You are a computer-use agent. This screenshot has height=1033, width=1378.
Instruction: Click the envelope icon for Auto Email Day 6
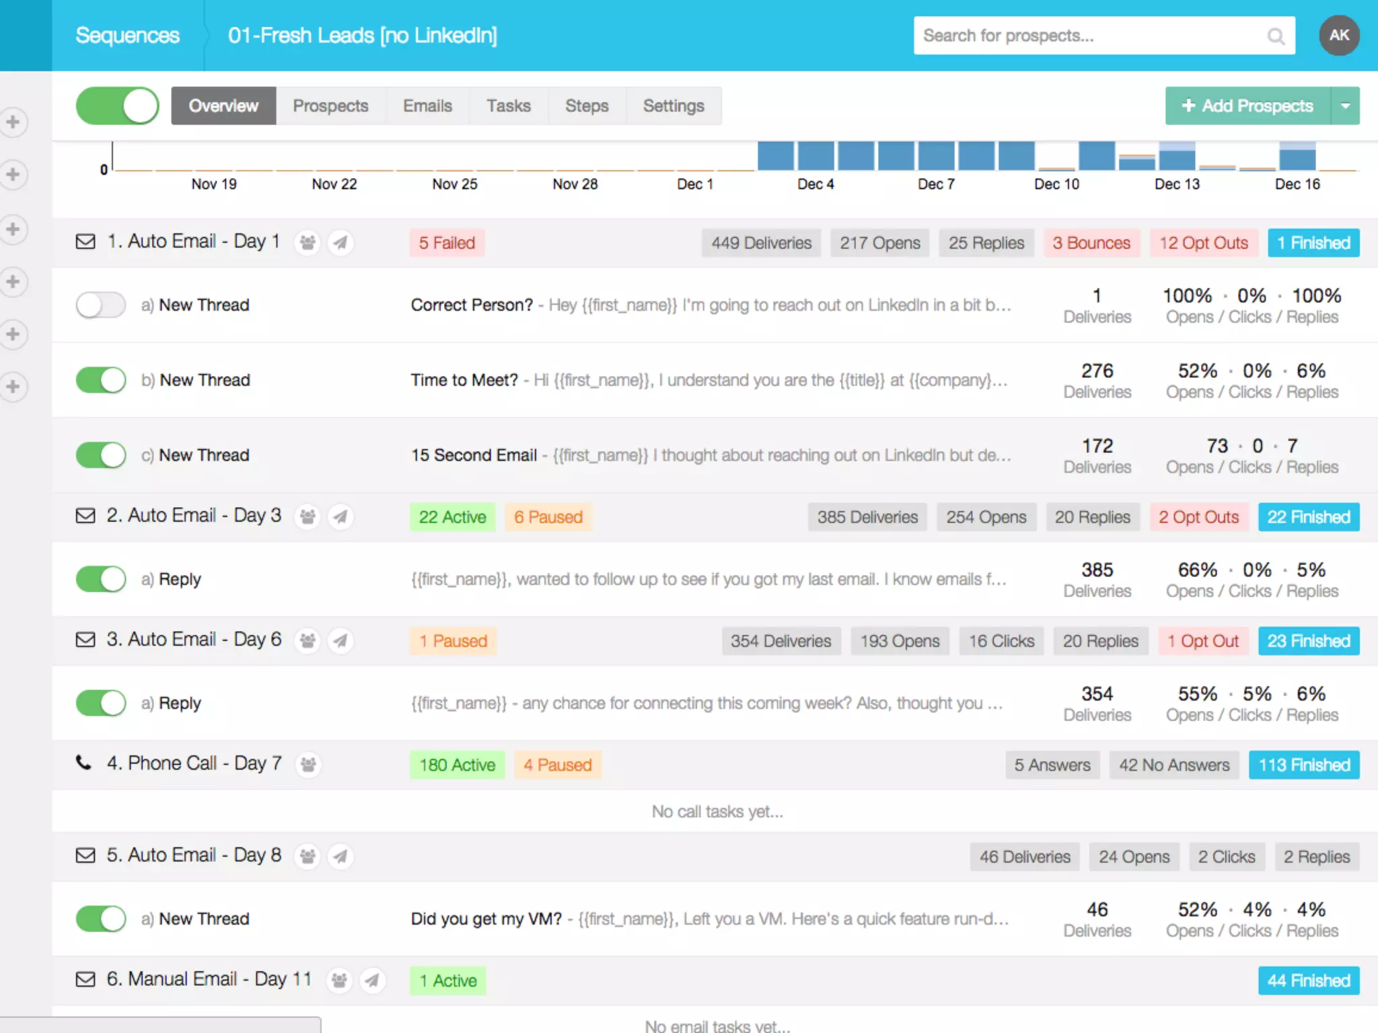pos(85,640)
